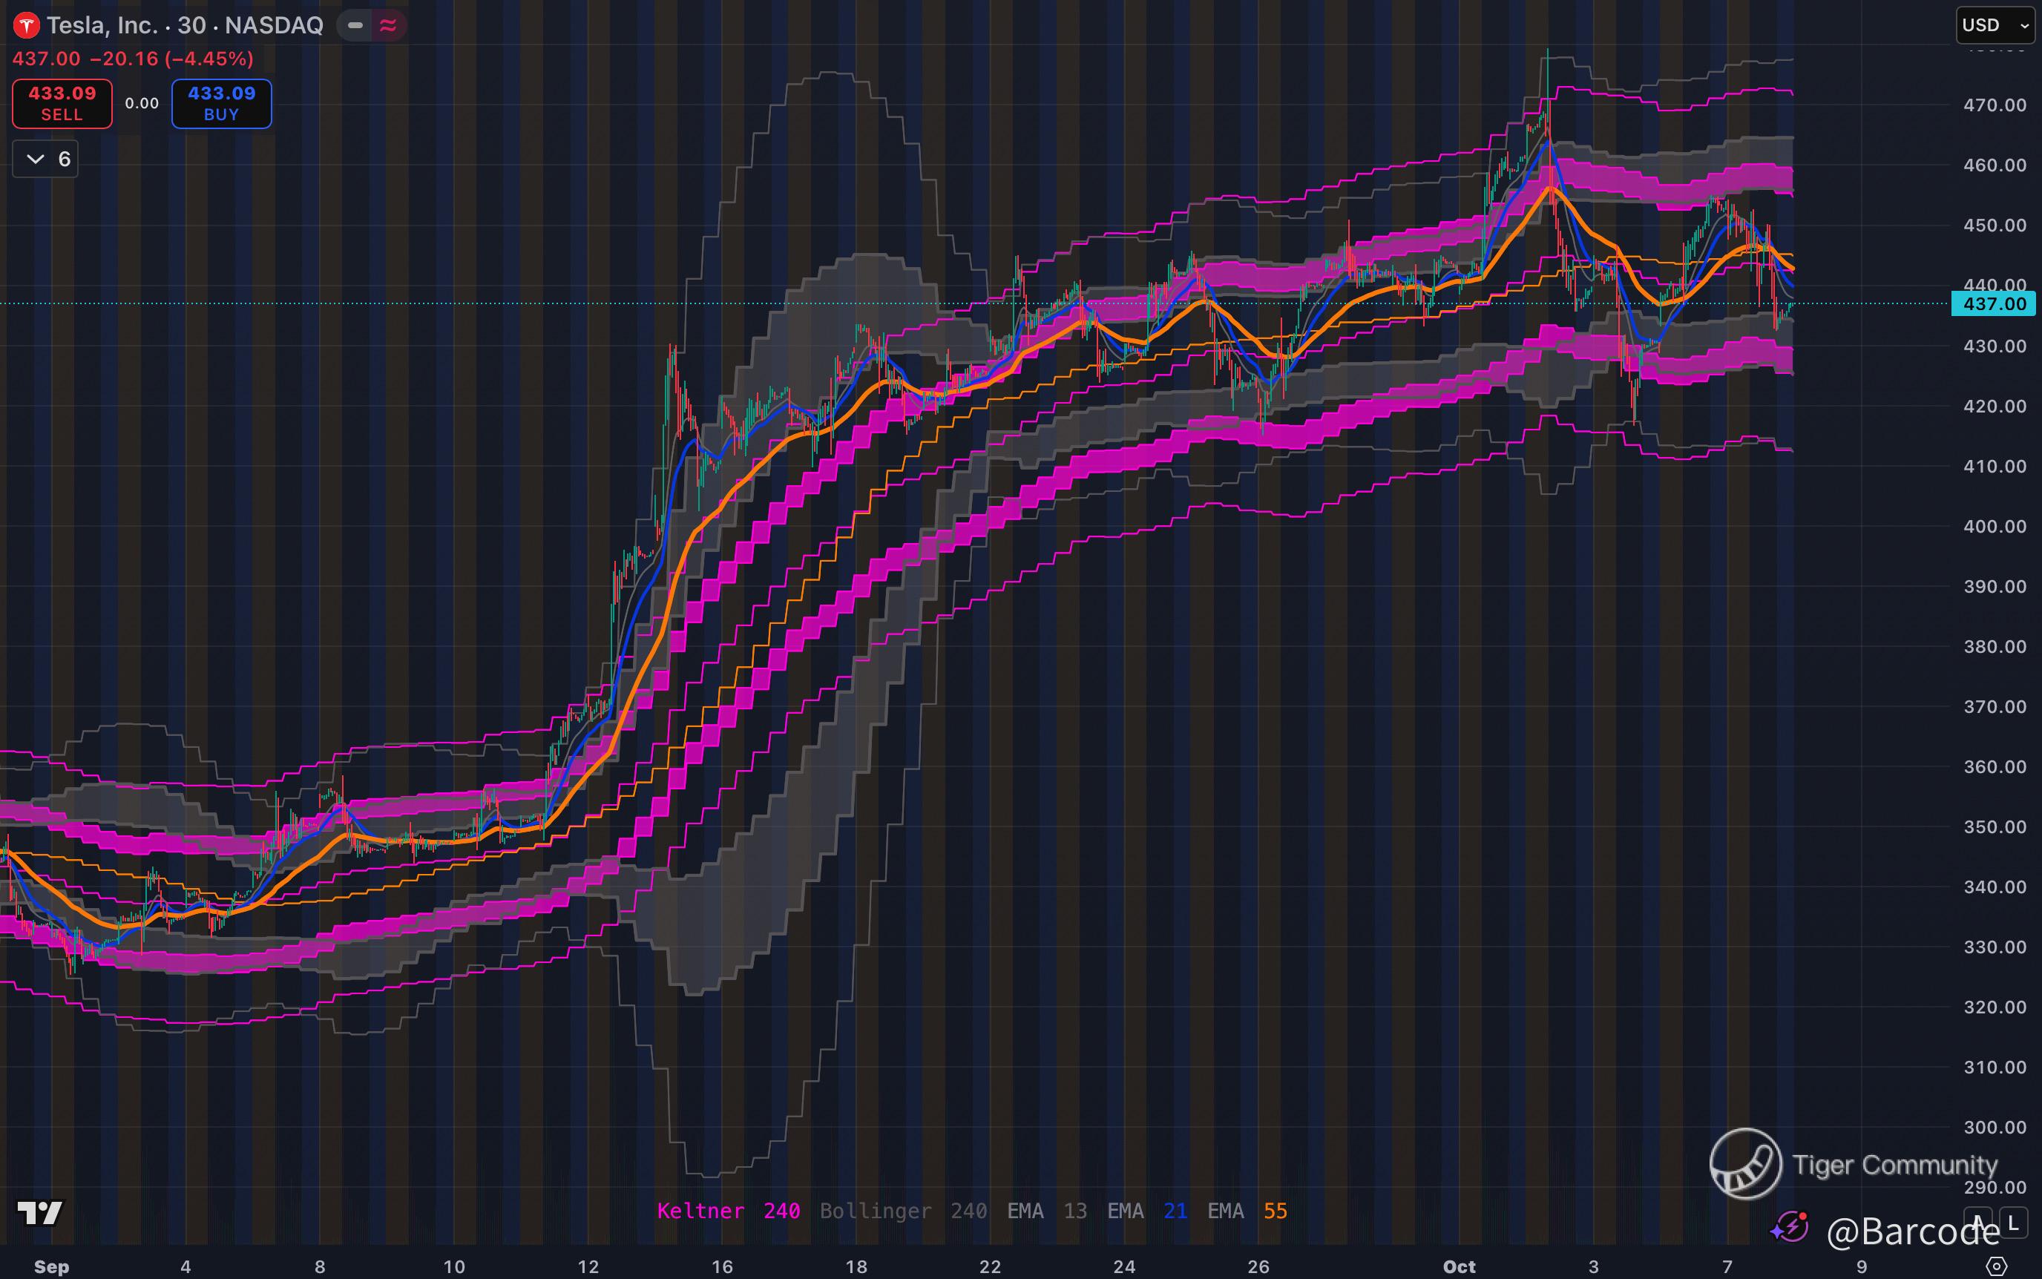Click the pink wavy data delay icon
The width and height of the screenshot is (2042, 1279).
[388, 25]
